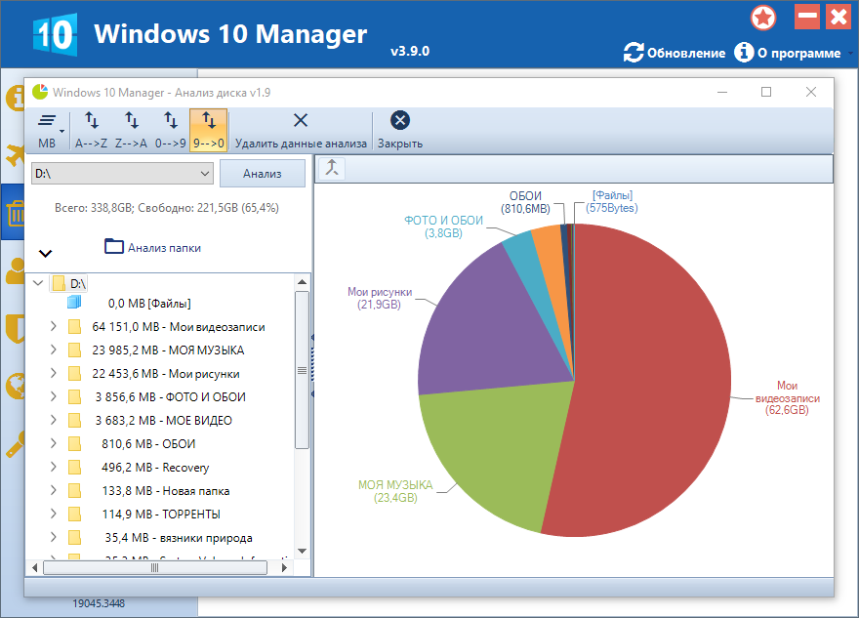Image resolution: width=859 pixels, height=618 pixels.
Task: Click the D:\ root folder icon
Action: 59,283
